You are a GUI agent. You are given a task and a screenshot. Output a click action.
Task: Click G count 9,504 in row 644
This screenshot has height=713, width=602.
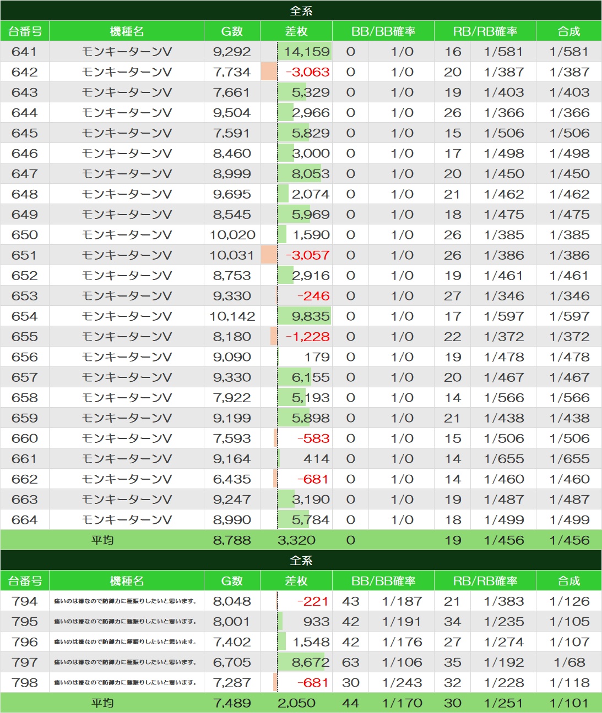pyautogui.click(x=232, y=113)
